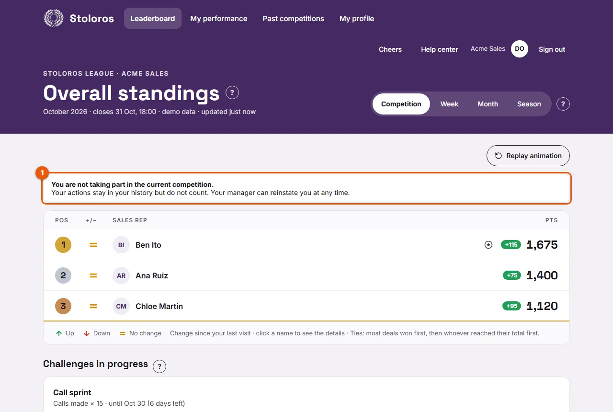The height and width of the screenshot is (412, 613).
Task: Click Sign out
Action: tap(552, 49)
